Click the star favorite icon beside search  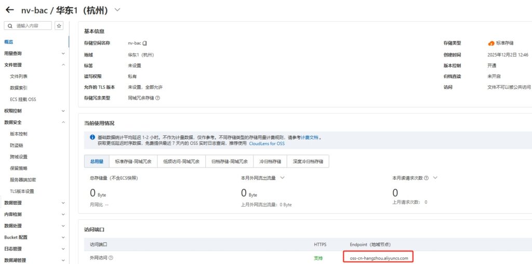59,26
